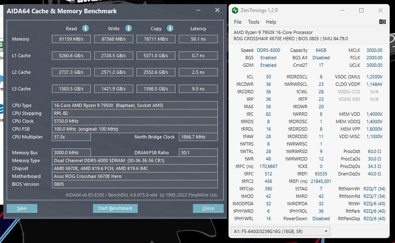Screen dimensions: 395x243
Task: Open the Help menu in ZenTimings
Action: 271,22
